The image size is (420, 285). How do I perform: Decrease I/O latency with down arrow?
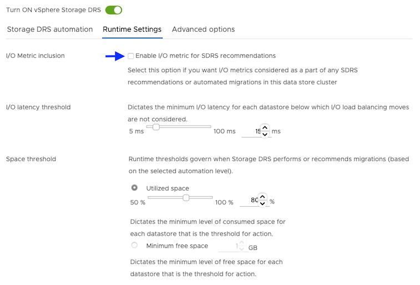coord(265,134)
